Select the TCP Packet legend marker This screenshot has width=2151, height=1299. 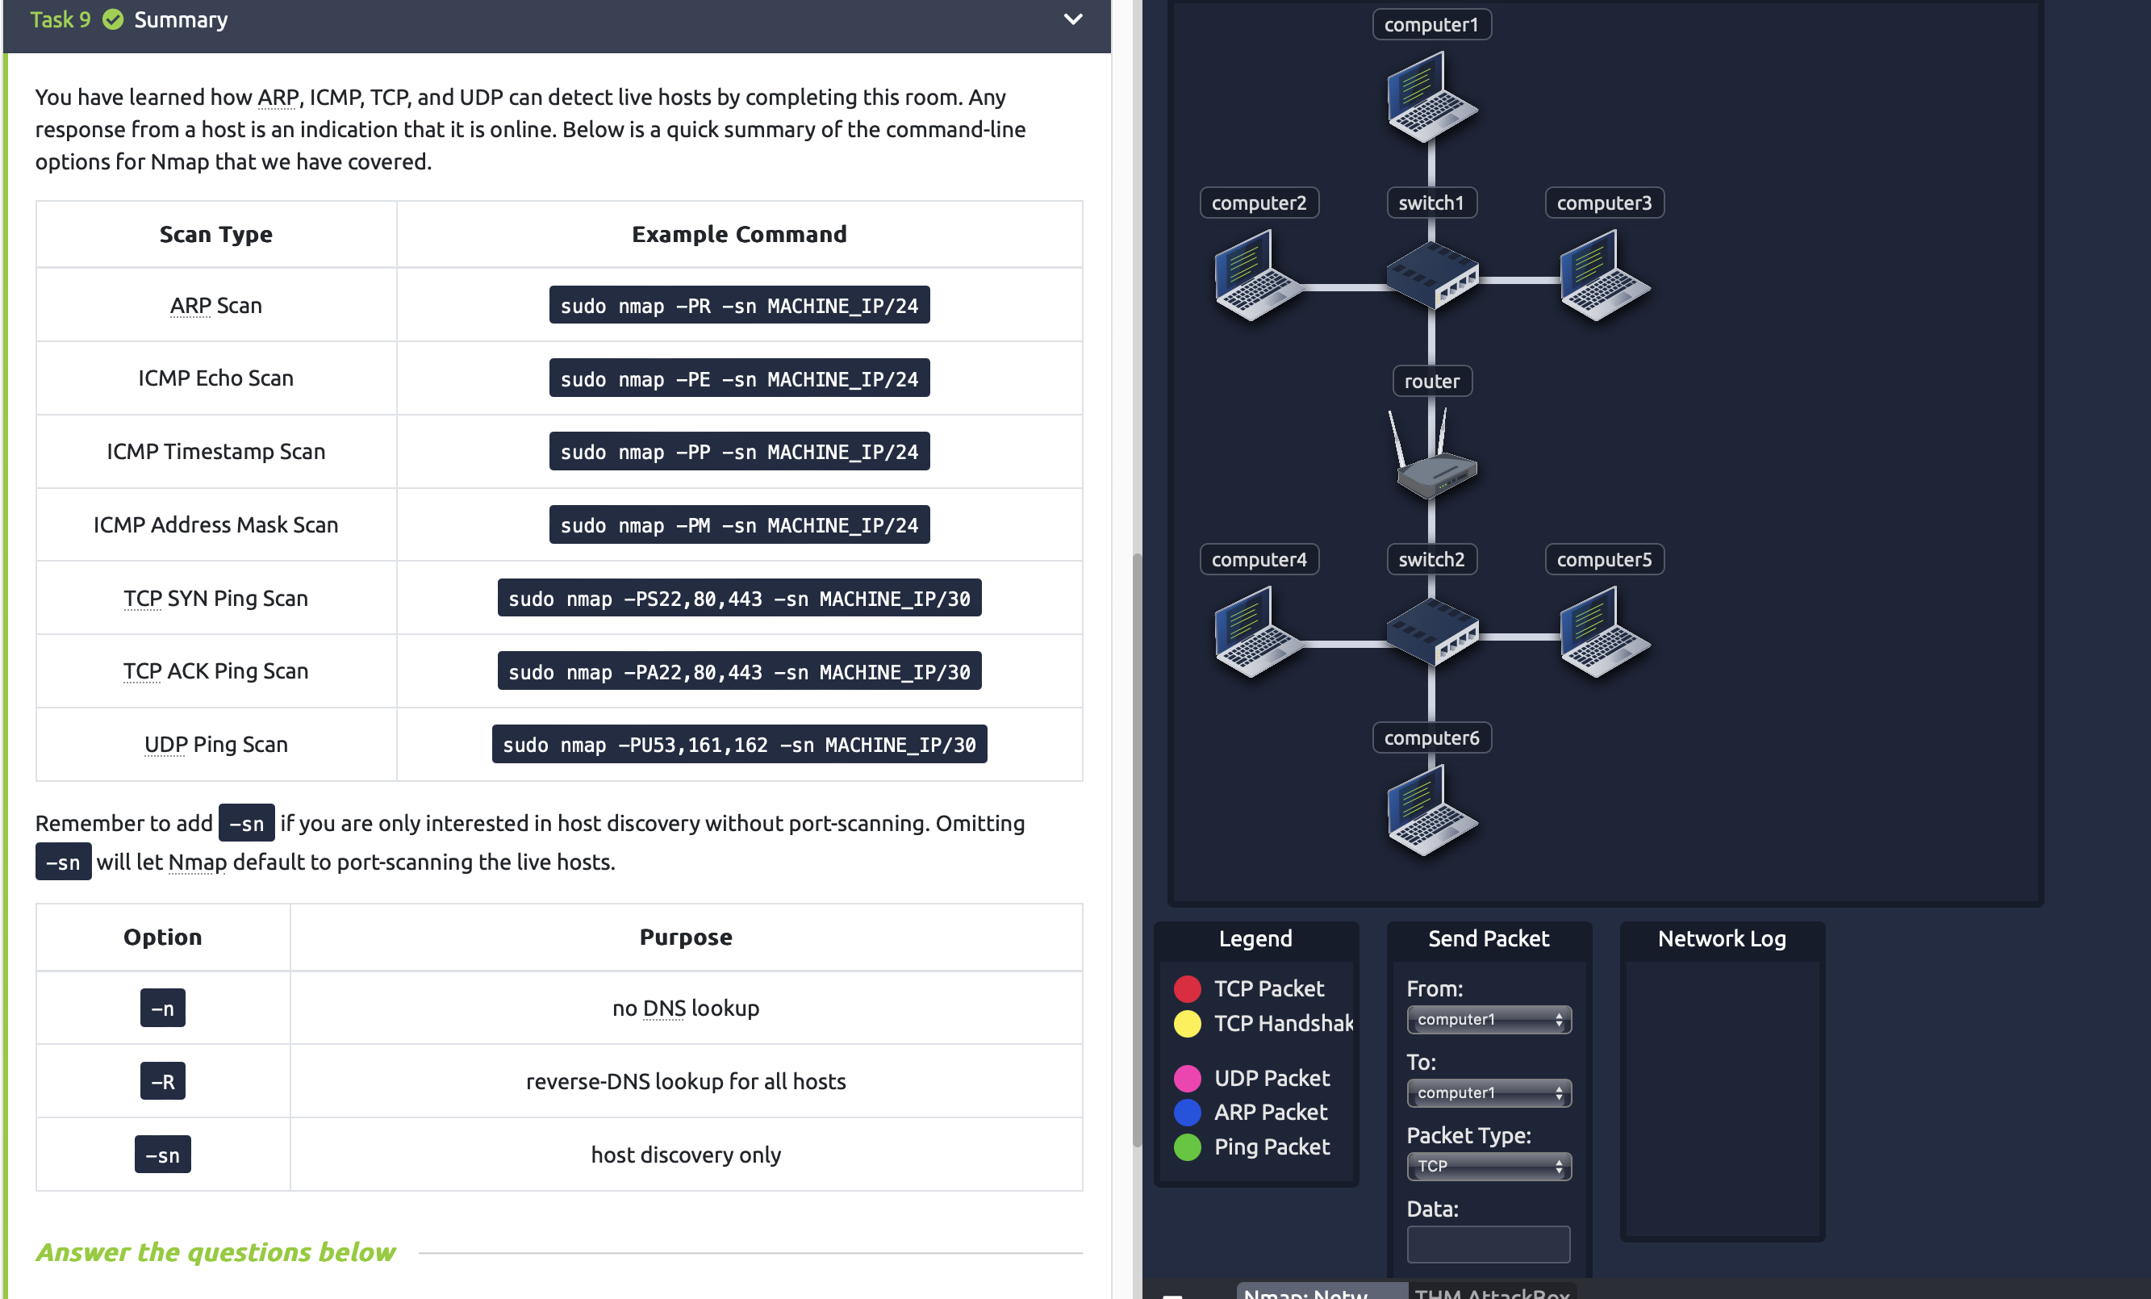[x=1187, y=988]
